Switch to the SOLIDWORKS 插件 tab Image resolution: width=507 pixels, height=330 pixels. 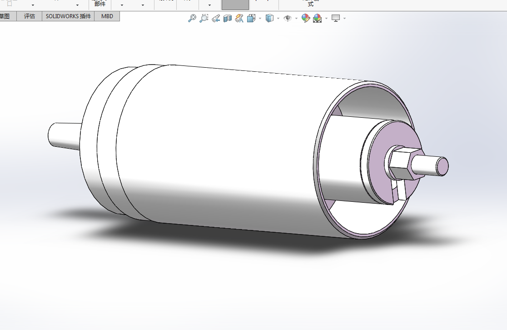tap(68, 16)
